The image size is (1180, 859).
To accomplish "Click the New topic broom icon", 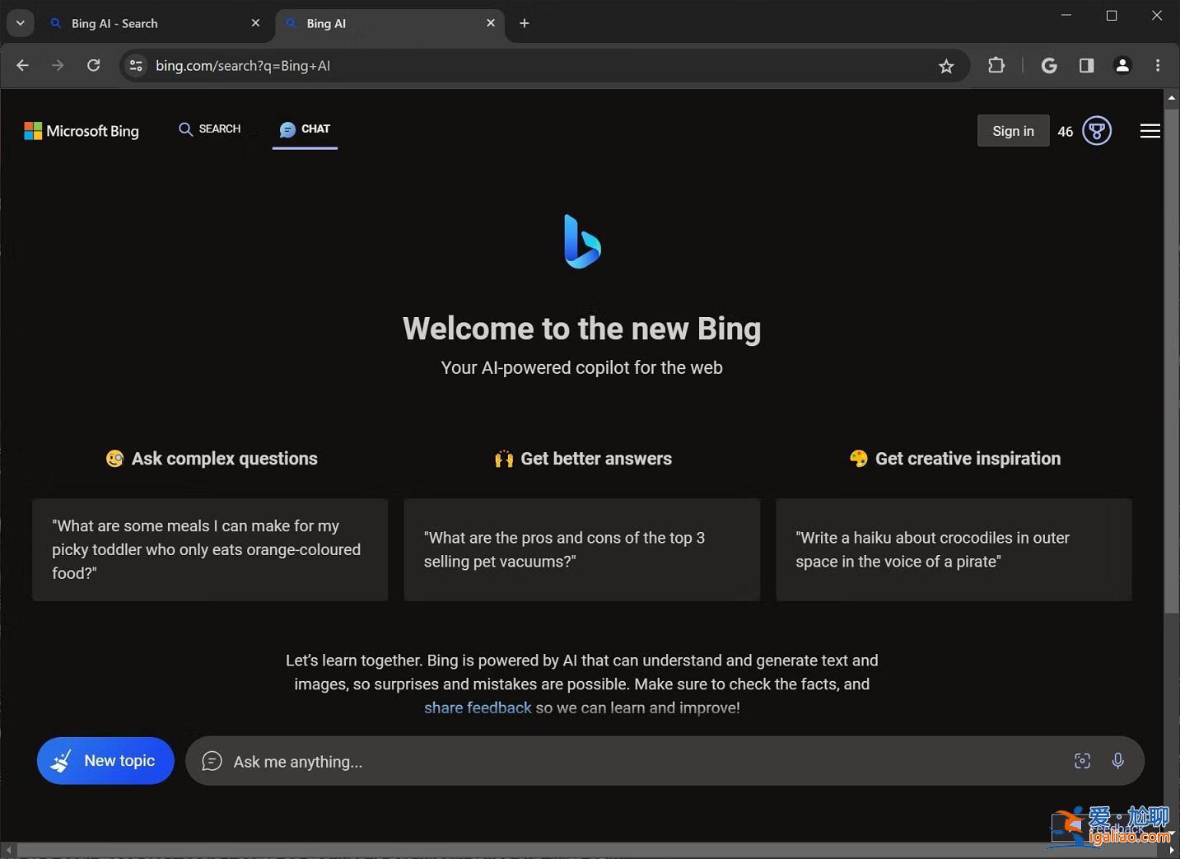I will point(61,760).
